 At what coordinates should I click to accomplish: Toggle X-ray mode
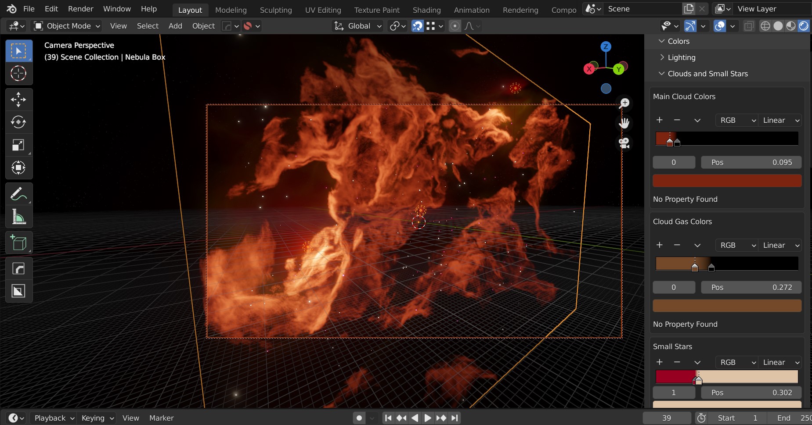click(749, 26)
